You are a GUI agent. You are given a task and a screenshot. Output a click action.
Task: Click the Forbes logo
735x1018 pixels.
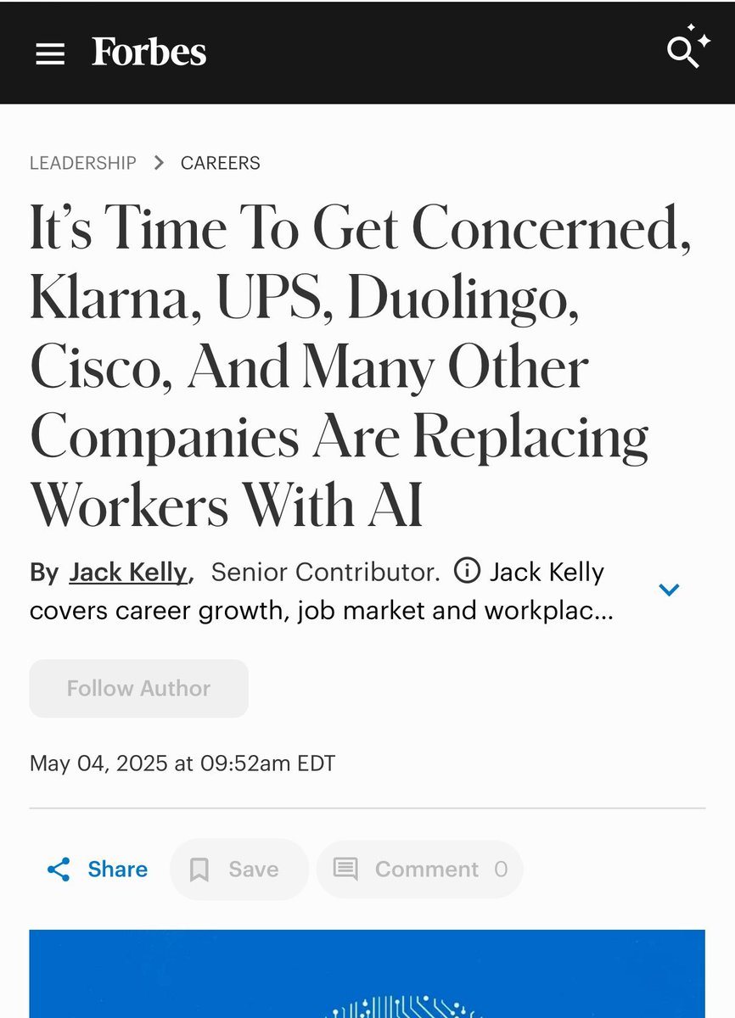coord(149,52)
